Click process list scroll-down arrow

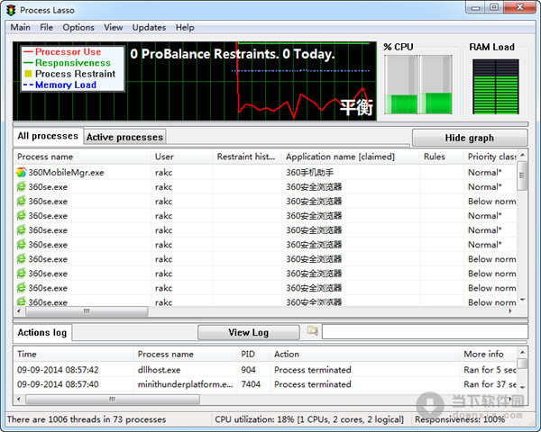[522, 300]
